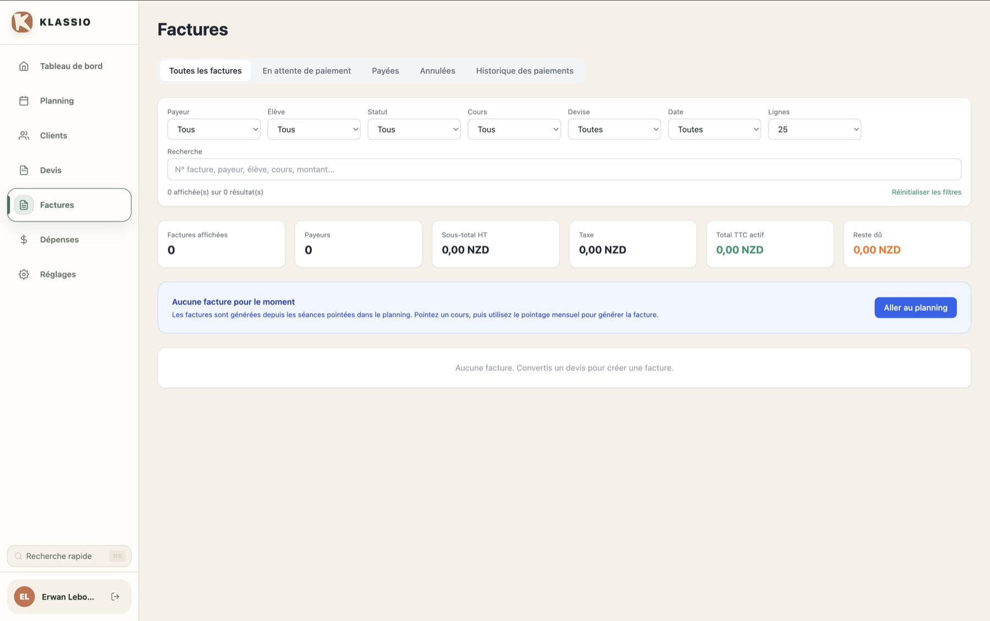Image resolution: width=990 pixels, height=621 pixels.
Task: Click the Klassio logo icon
Action: [22, 22]
